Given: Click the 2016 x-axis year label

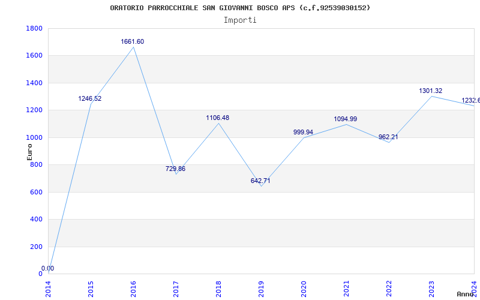Looking at the screenshot, I should (133, 289).
